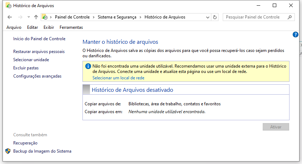This screenshot has width=302, height=164.
Task: Open the Exibir menu
Action: tap(49, 27)
